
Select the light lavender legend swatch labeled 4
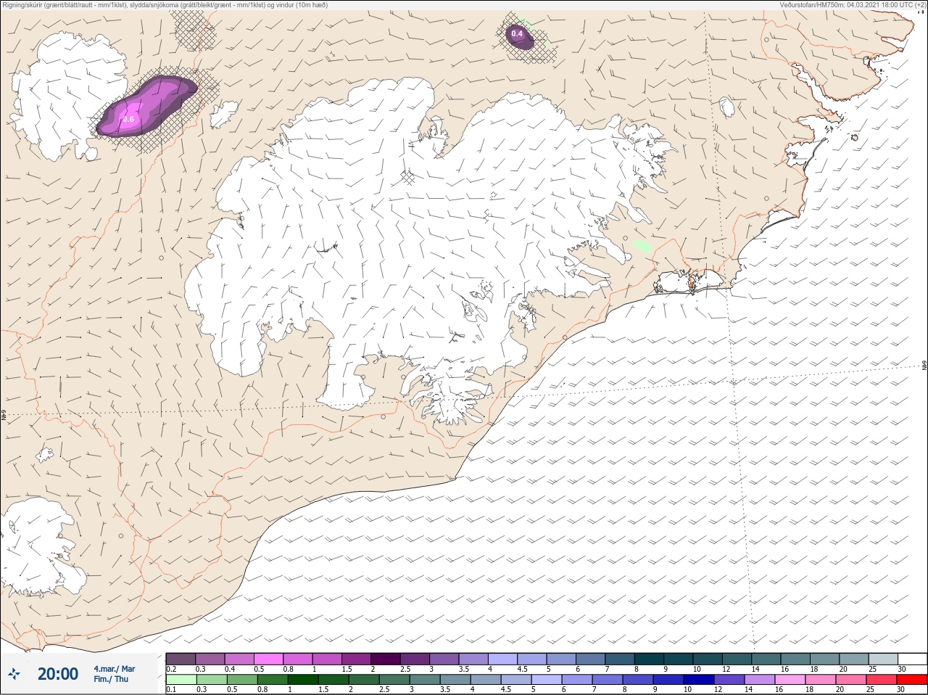(x=503, y=659)
